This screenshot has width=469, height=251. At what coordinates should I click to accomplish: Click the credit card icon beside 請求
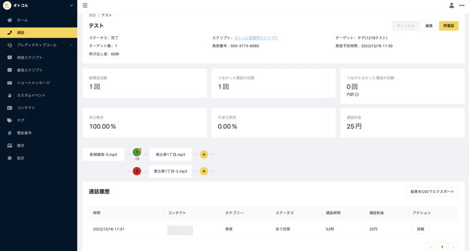(x=10, y=146)
